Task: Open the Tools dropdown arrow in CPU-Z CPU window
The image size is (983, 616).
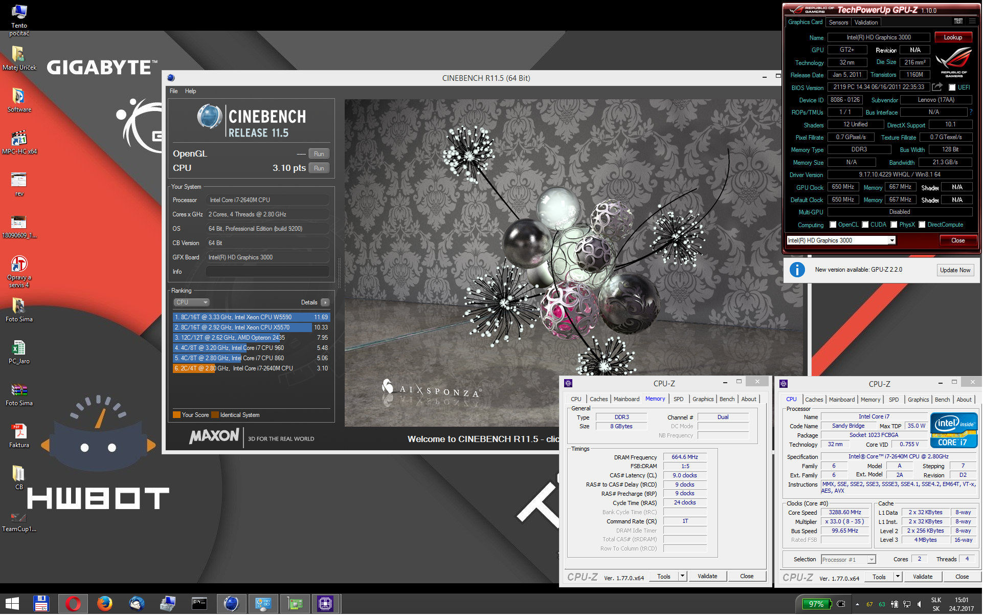Action: (898, 577)
